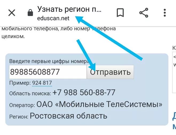Click the page title "Узнать регион п..."
The height and width of the screenshot is (135, 176).
coord(69,9)
